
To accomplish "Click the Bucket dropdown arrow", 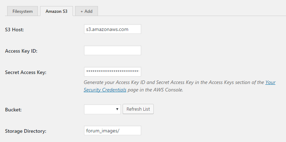I will 117,109.
